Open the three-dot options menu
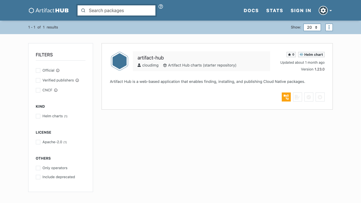This screenshot has width=361, height=203. click(x=329, y=27)
